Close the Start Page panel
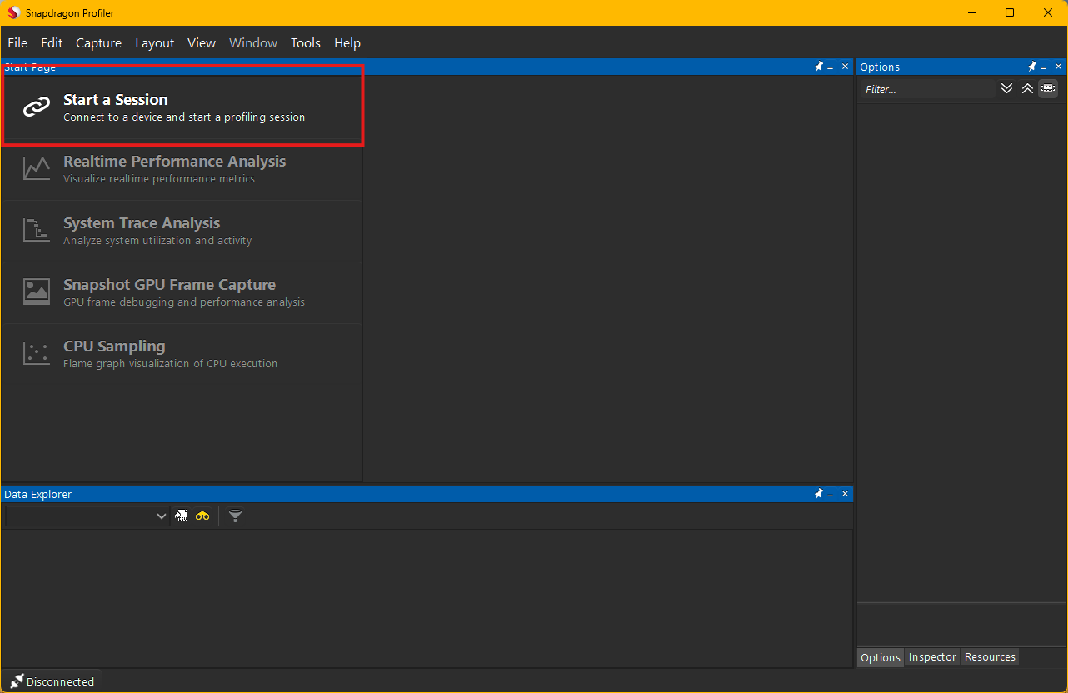The width and height of the screenshot is (1068, 693). 845,67
